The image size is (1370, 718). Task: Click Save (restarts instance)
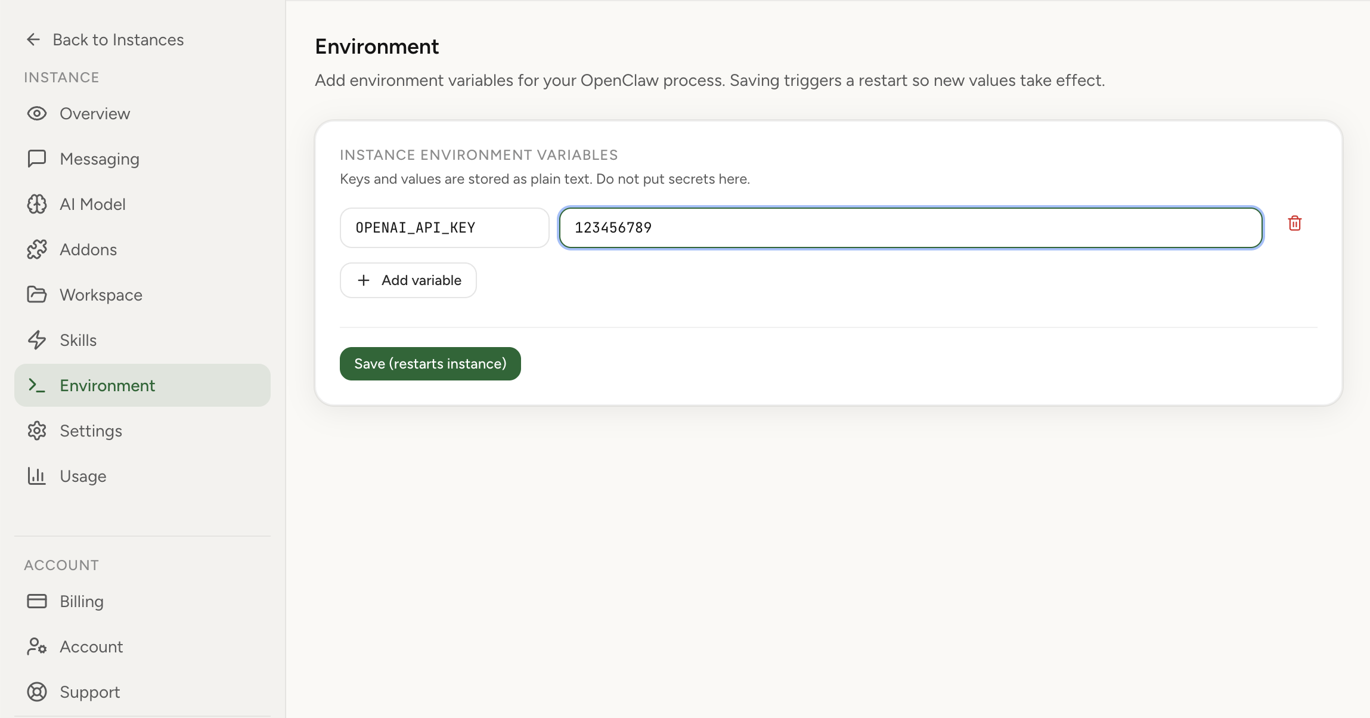pyautogui.click(x=430, y=363)
